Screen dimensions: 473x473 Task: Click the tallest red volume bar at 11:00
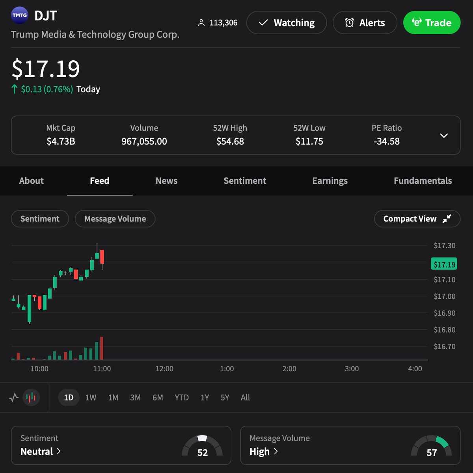coord(102,348)
